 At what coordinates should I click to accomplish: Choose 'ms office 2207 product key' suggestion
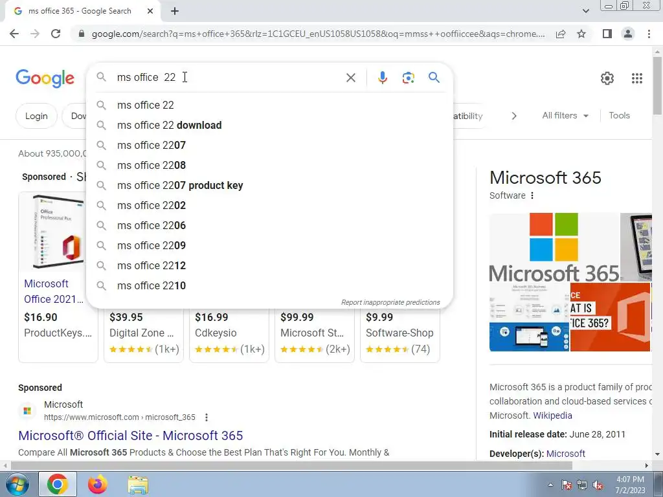point(269,186)
